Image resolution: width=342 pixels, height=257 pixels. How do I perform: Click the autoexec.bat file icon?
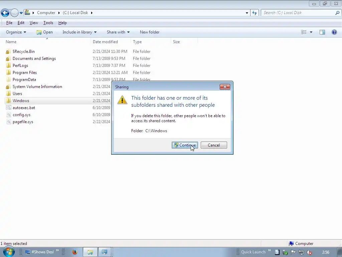tap(8, 108)
